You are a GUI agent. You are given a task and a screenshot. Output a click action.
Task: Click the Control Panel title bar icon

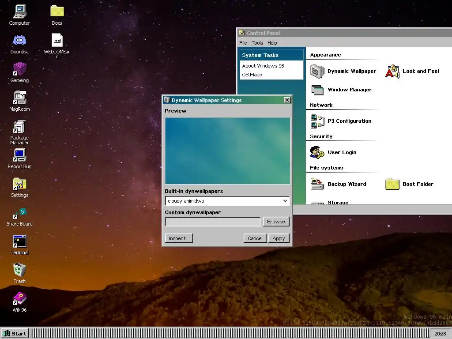[241, 33]
